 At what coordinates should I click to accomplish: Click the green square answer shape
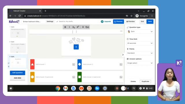[79, 77]
